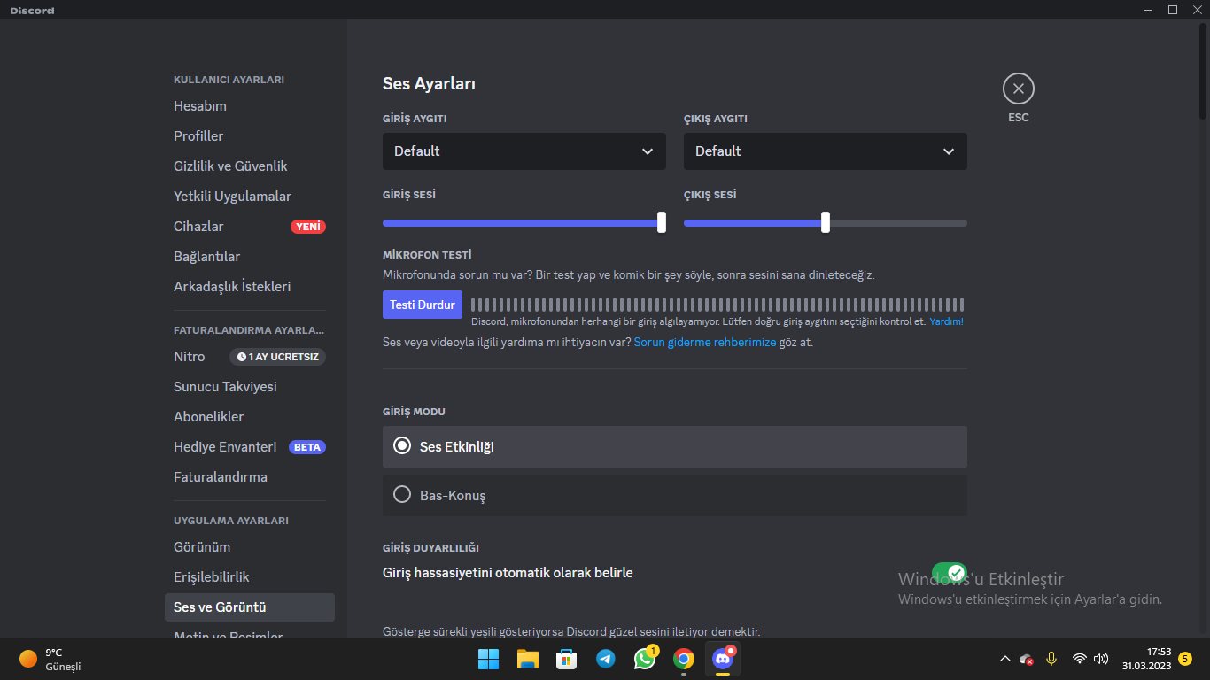Open the Windows Start menu
The image size is (1210, 680).
point(489,659)
